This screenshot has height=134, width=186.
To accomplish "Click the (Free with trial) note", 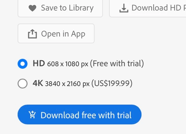I will (x=117, y=63).
